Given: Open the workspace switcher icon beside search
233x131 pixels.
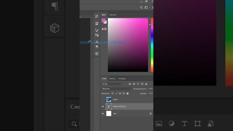Looking at the screenshot, I should pyautogui.click(x=146, y=7).
